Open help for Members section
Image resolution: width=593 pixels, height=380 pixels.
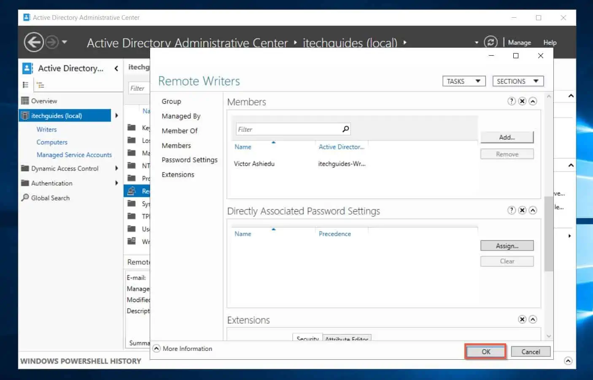click(512, 101)
